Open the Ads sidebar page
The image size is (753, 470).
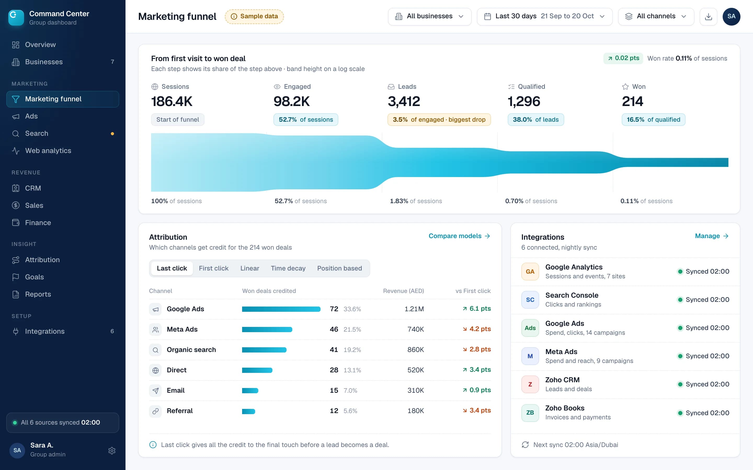coord(62,116)
